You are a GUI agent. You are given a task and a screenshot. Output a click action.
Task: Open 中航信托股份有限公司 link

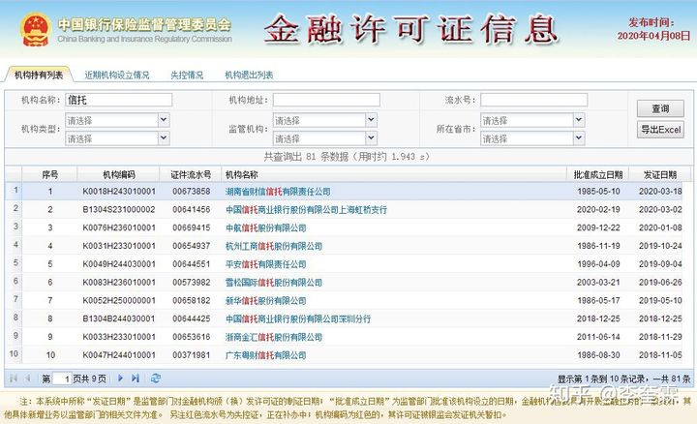coord(266,228)
